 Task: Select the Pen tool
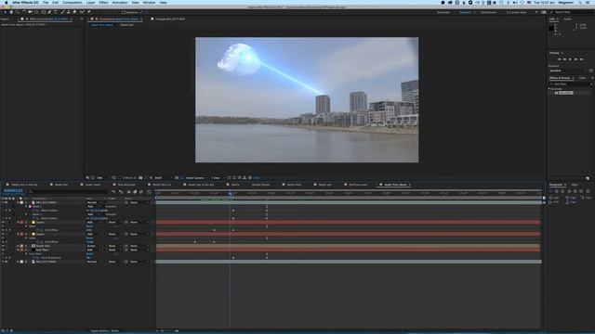pos(49,12)
